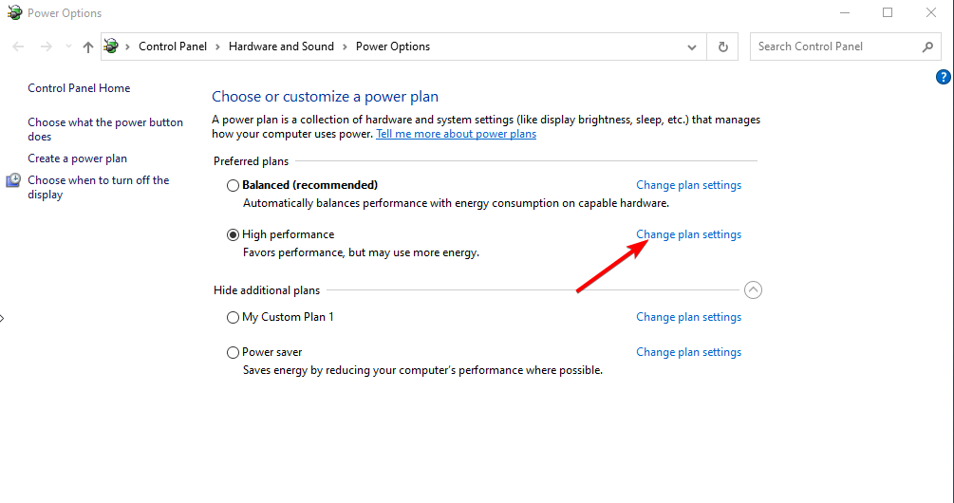Open Control Panel Home link
Viewport: 954px width, 503px height.
(x=79, y=88)
